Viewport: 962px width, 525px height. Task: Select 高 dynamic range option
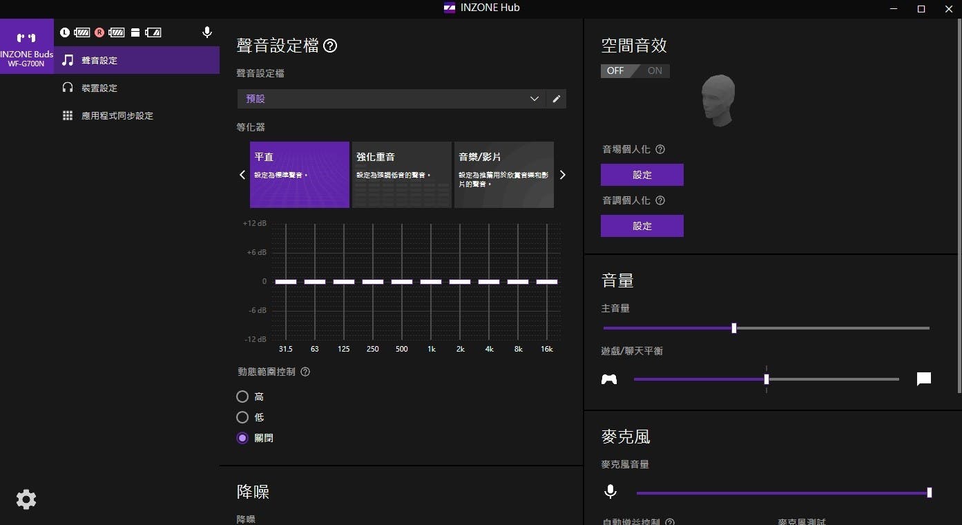[242, 397]
